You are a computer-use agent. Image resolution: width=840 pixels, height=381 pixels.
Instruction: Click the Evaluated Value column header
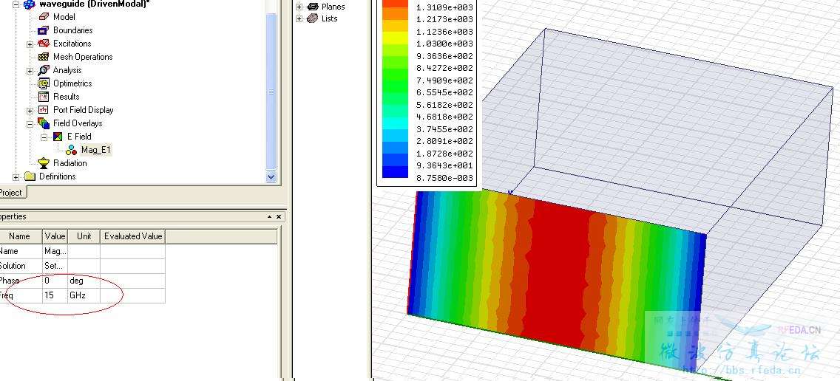click(x=133, y=236)
